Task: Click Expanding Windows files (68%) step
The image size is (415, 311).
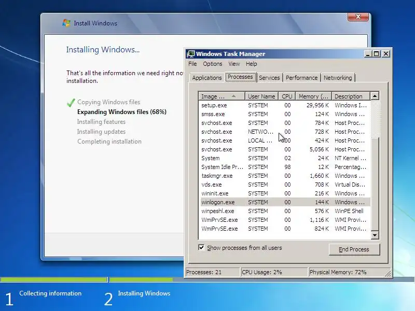Action: pyautogui.click(x=122, y=112)
